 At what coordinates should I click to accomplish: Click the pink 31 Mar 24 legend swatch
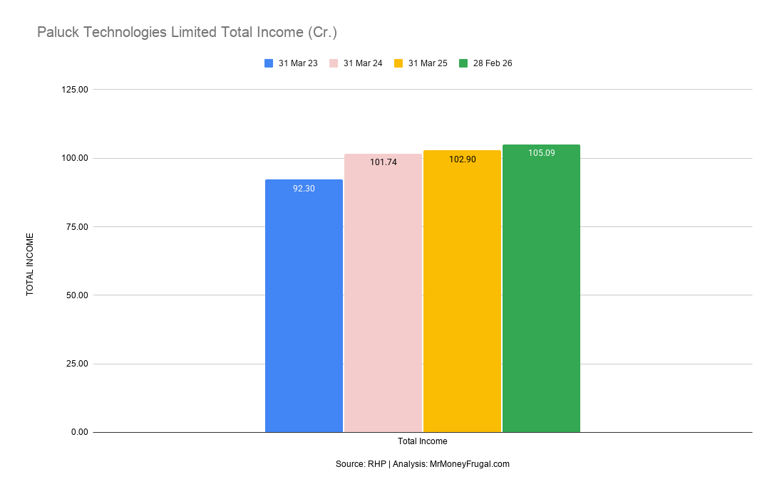click(334, 63)
